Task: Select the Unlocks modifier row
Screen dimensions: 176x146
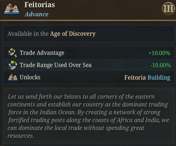Action: click(x=89, y=77)
